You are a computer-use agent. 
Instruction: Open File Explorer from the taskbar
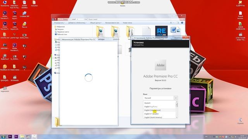(x=22, y=137)
